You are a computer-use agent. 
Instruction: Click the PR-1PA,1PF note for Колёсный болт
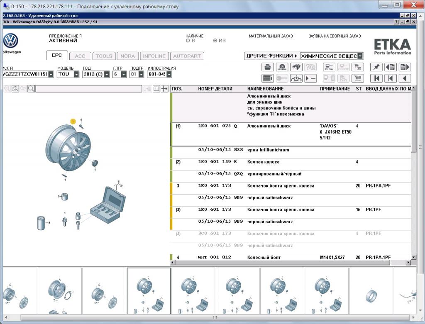pos(378,257)
